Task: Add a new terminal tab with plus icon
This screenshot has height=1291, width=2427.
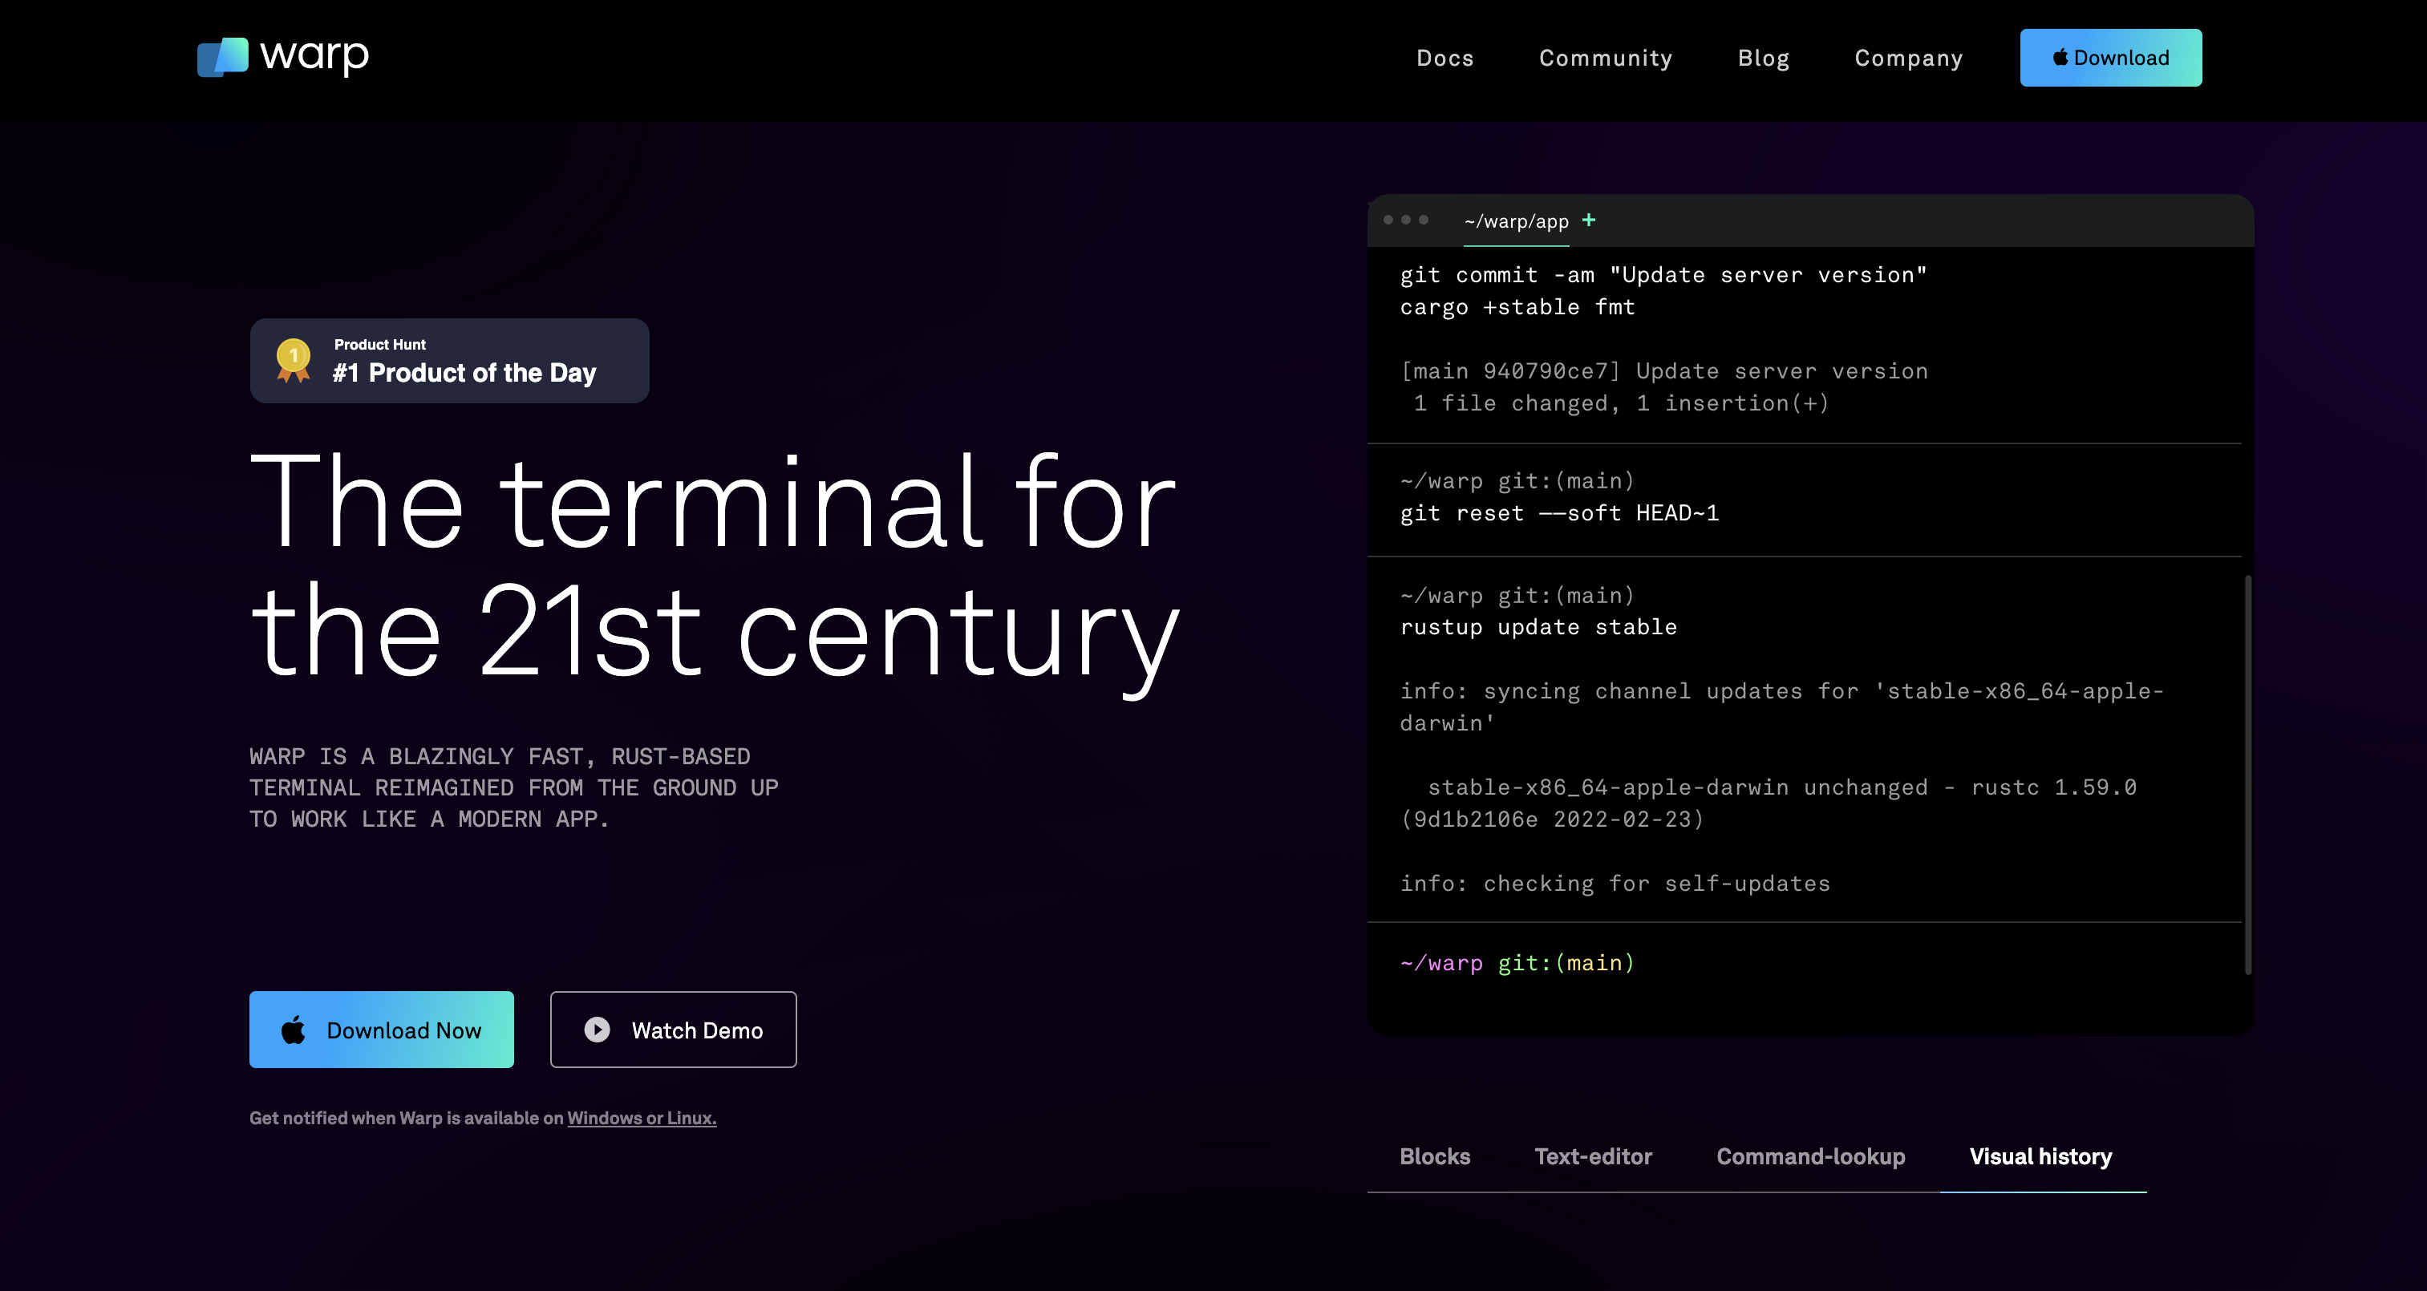Action: click(1589, 220)
